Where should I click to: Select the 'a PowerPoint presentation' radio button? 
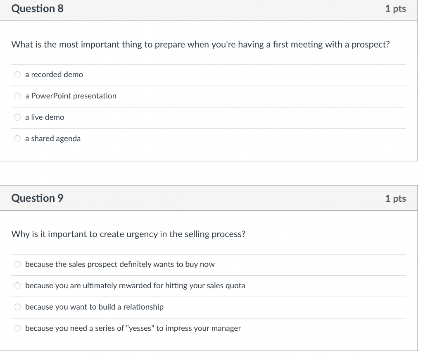coord(17,96)
